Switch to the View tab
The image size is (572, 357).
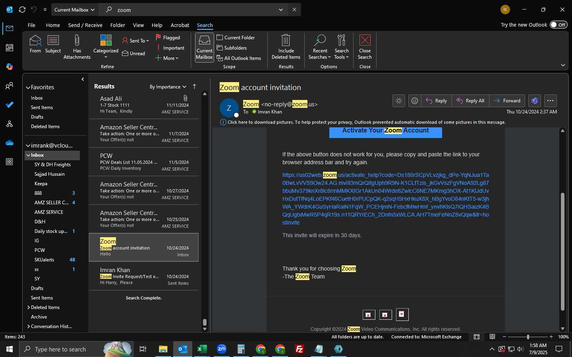(138, 25)
